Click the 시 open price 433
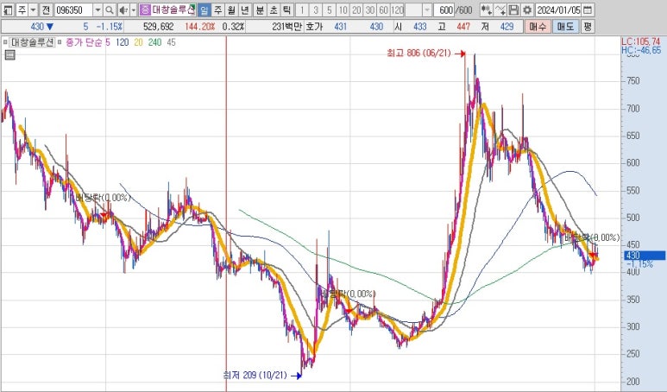The width and height of the screenshot is (667, 392). [420, 27]
